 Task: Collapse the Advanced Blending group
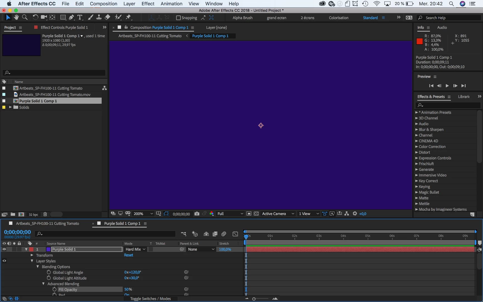pyautogui.click(x=43, y=284)
